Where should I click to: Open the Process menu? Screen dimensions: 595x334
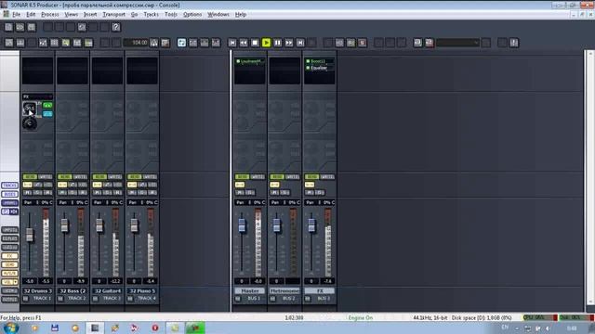point(49,15)
